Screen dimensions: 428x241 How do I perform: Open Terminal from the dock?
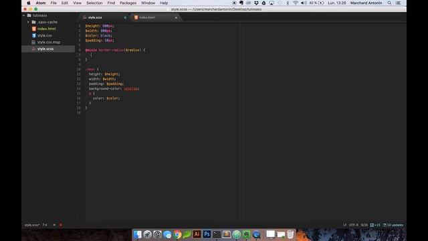(217, 234)
